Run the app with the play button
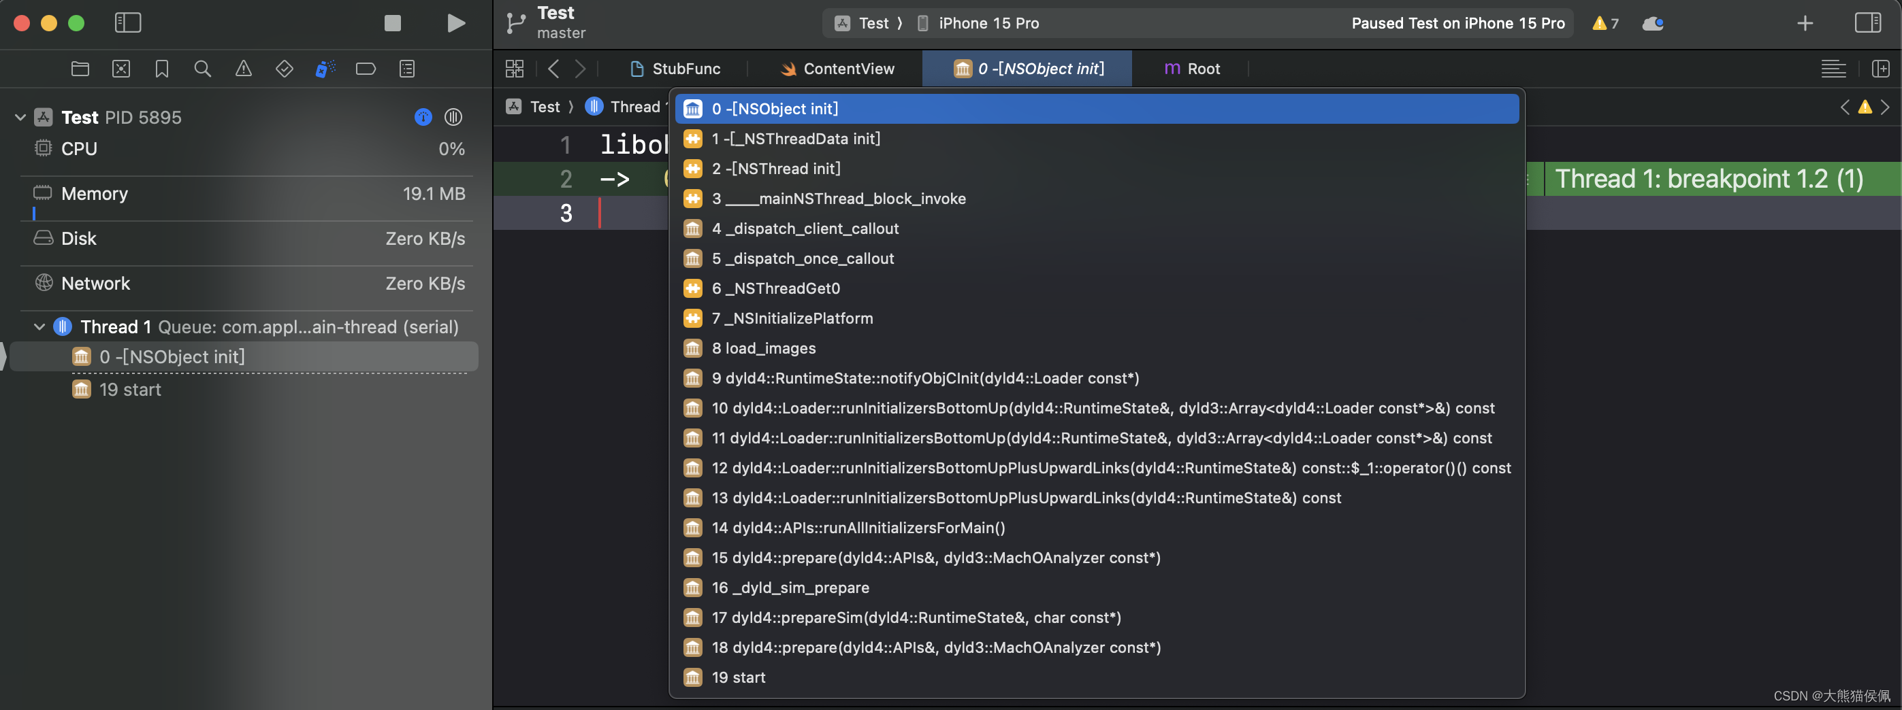The height and width of the screenshot is (710, 1902). pos(456,24)
